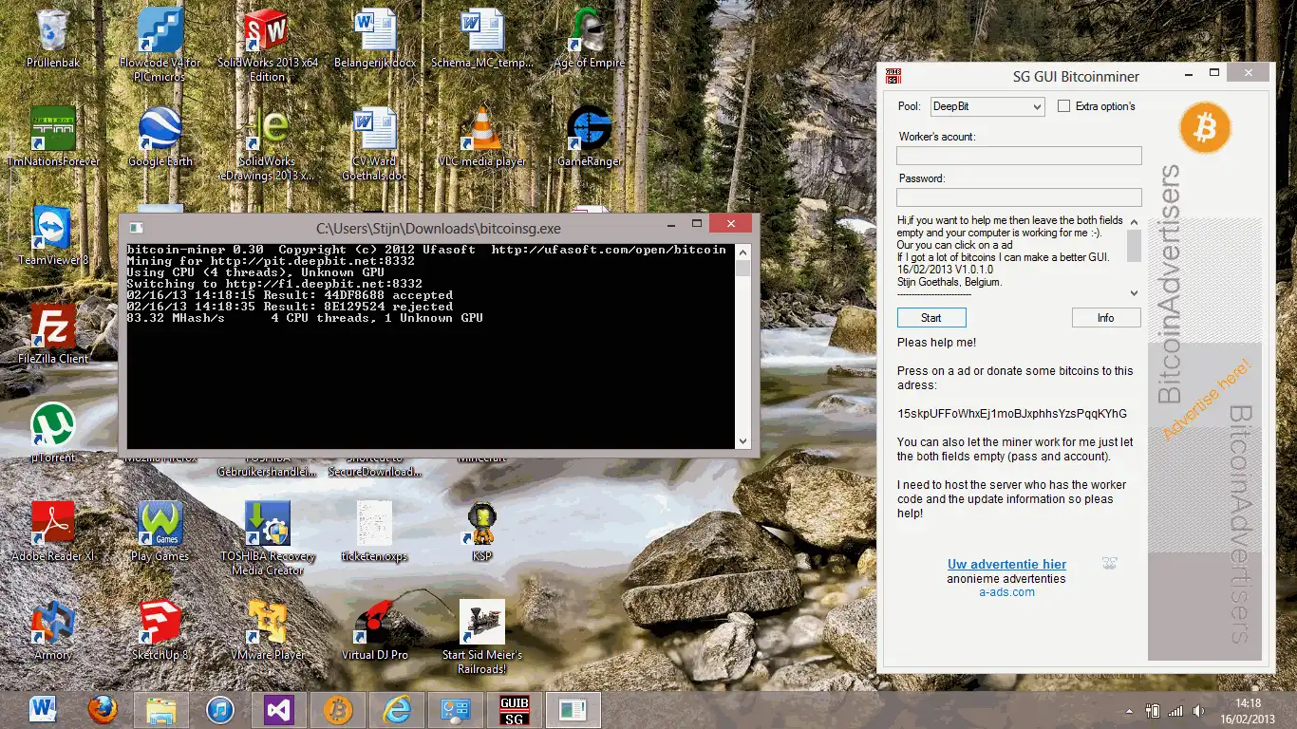The image size is (1297, 729).
Task: Click the '44DF8688 accepted' result line
Action: [290, 295]
